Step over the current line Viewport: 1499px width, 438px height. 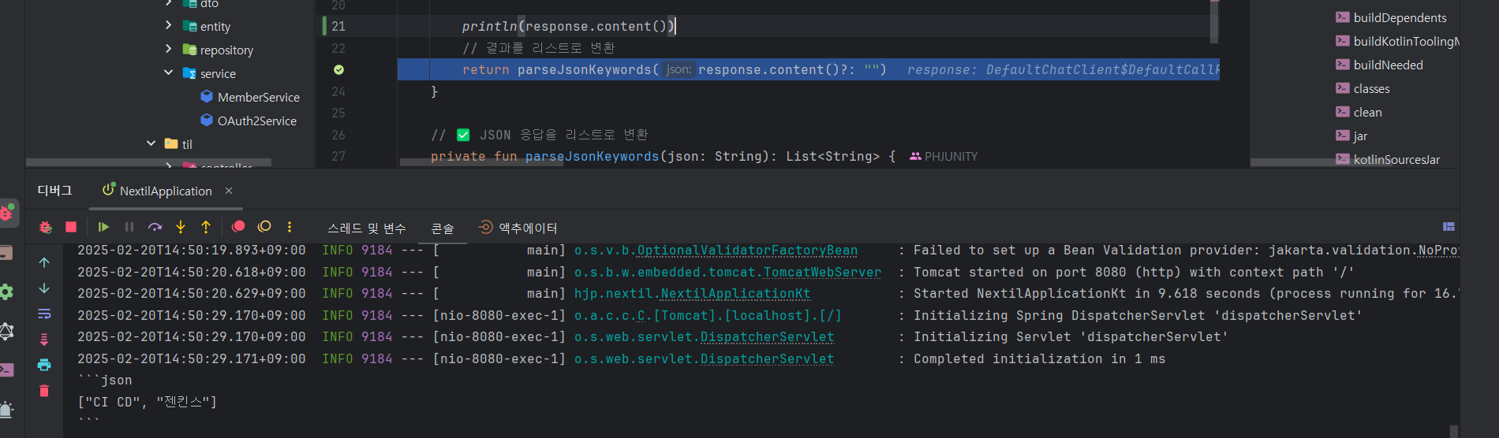[155, 227]
